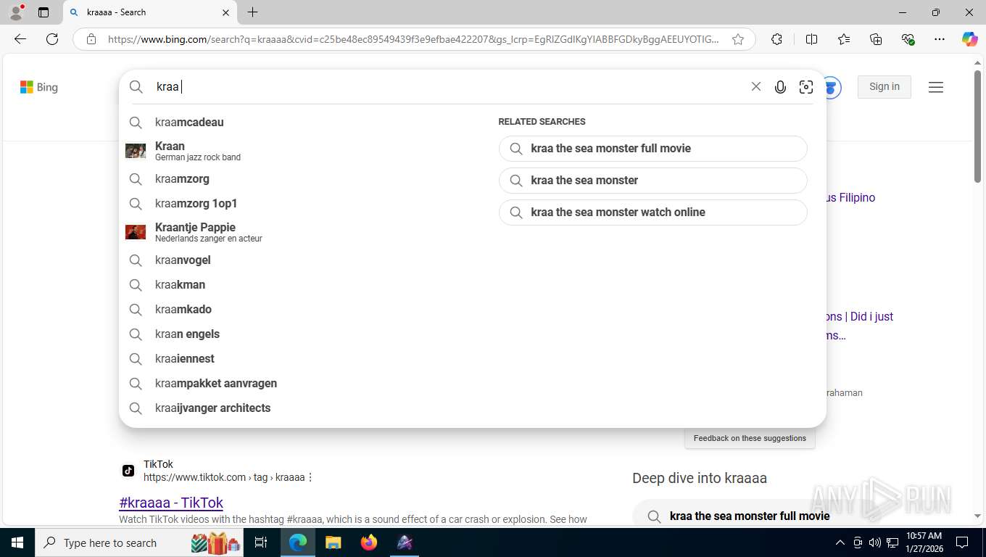
Task: Select suggestion kraampakket aanvragen
Action: coord(301,383)
